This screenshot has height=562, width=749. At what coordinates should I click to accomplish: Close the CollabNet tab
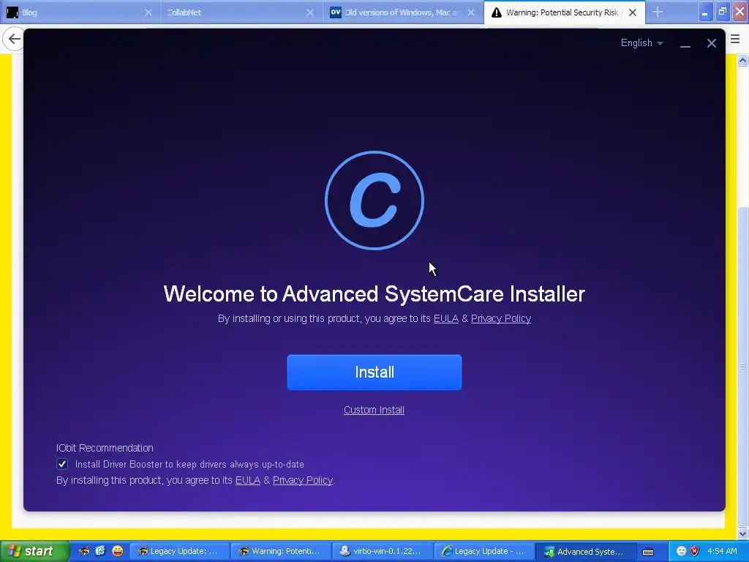(309, 12)
